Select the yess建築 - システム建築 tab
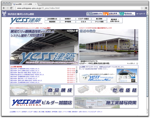The height and width of the screenshot is (118, 150). (24, 4)
